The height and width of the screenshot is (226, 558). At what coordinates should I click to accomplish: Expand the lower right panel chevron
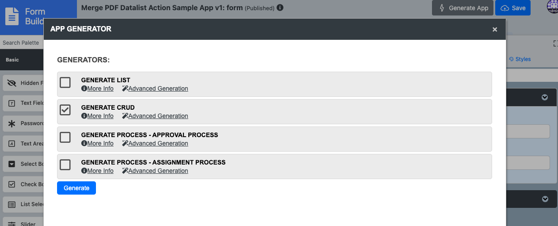click(545, 199)
